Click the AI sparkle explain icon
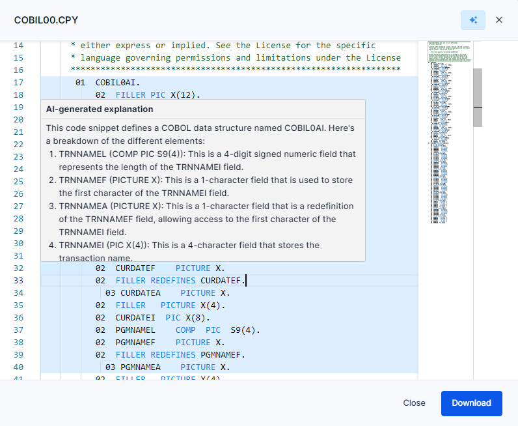The height and width of the screenshot is (426, 518). coord(472,20)
